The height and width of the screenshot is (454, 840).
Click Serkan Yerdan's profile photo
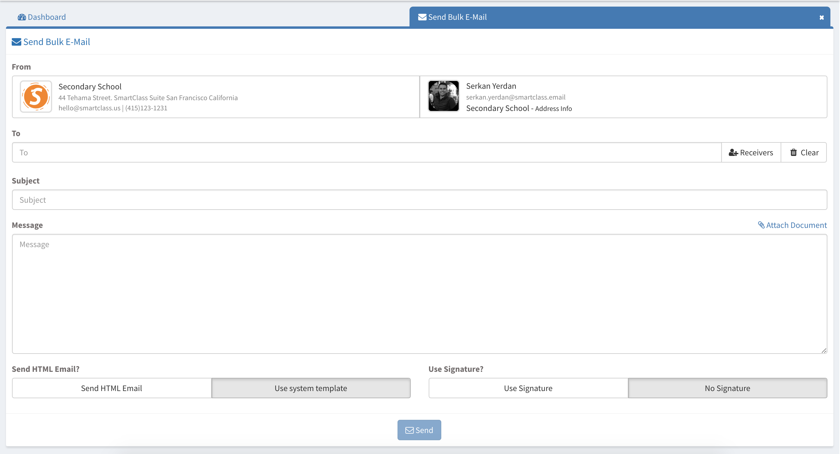pos(443,96)
